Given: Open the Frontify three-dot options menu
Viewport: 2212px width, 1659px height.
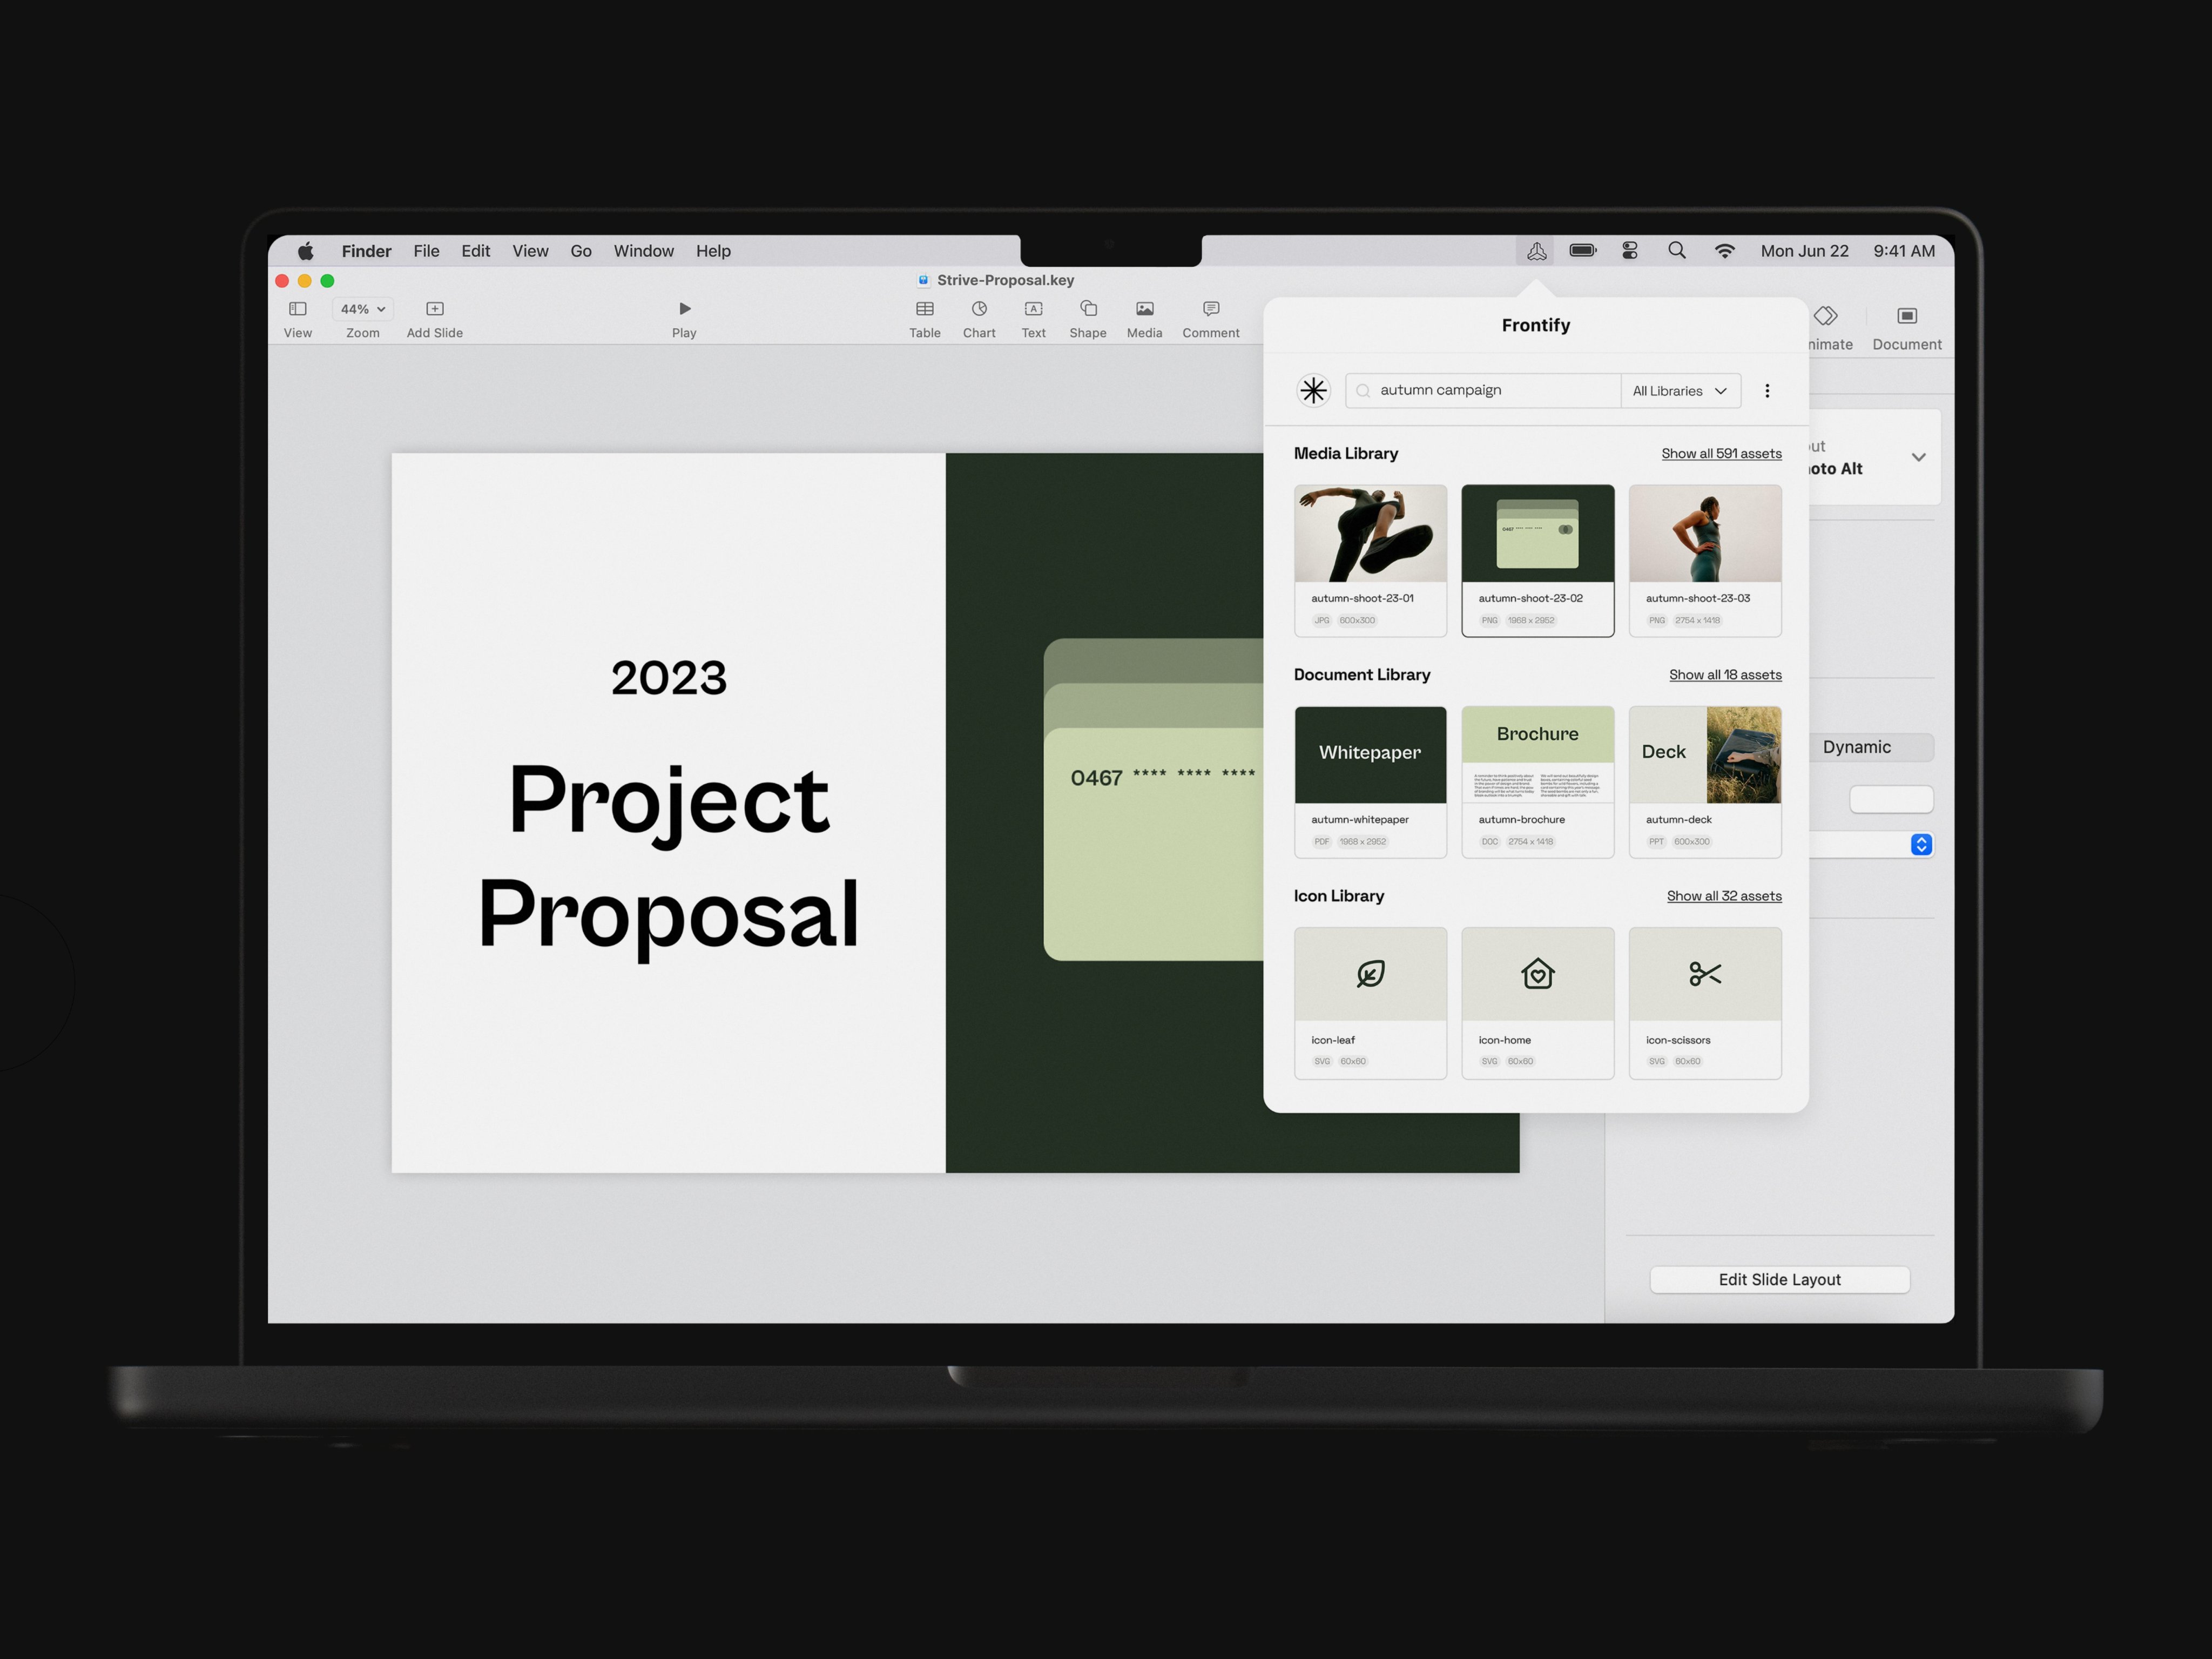Looking at the screenshot, I should point(1767,391).
